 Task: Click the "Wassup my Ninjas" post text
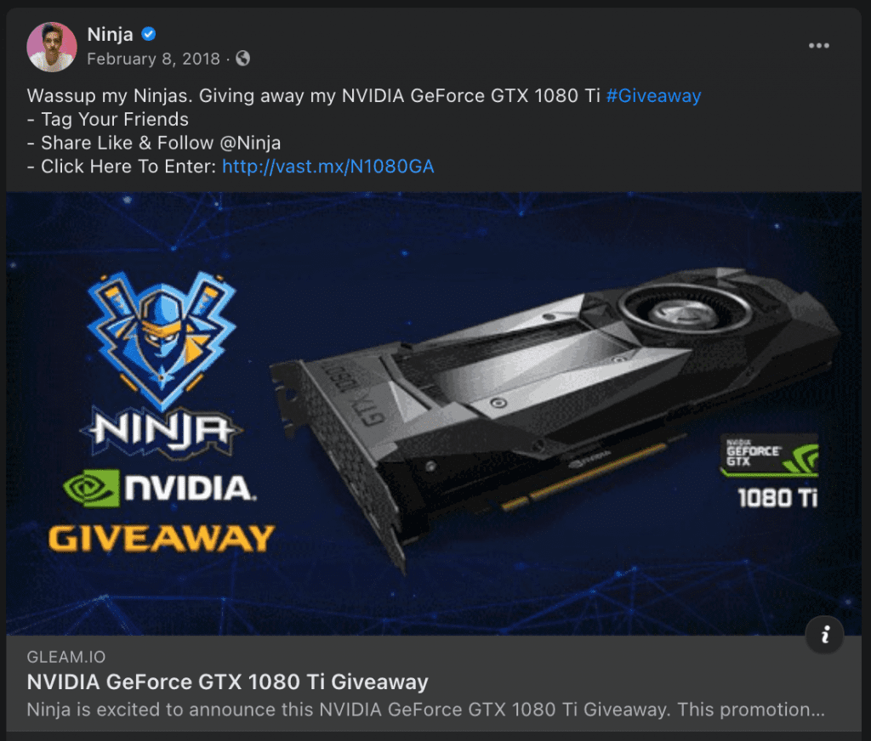coord(110,95)
